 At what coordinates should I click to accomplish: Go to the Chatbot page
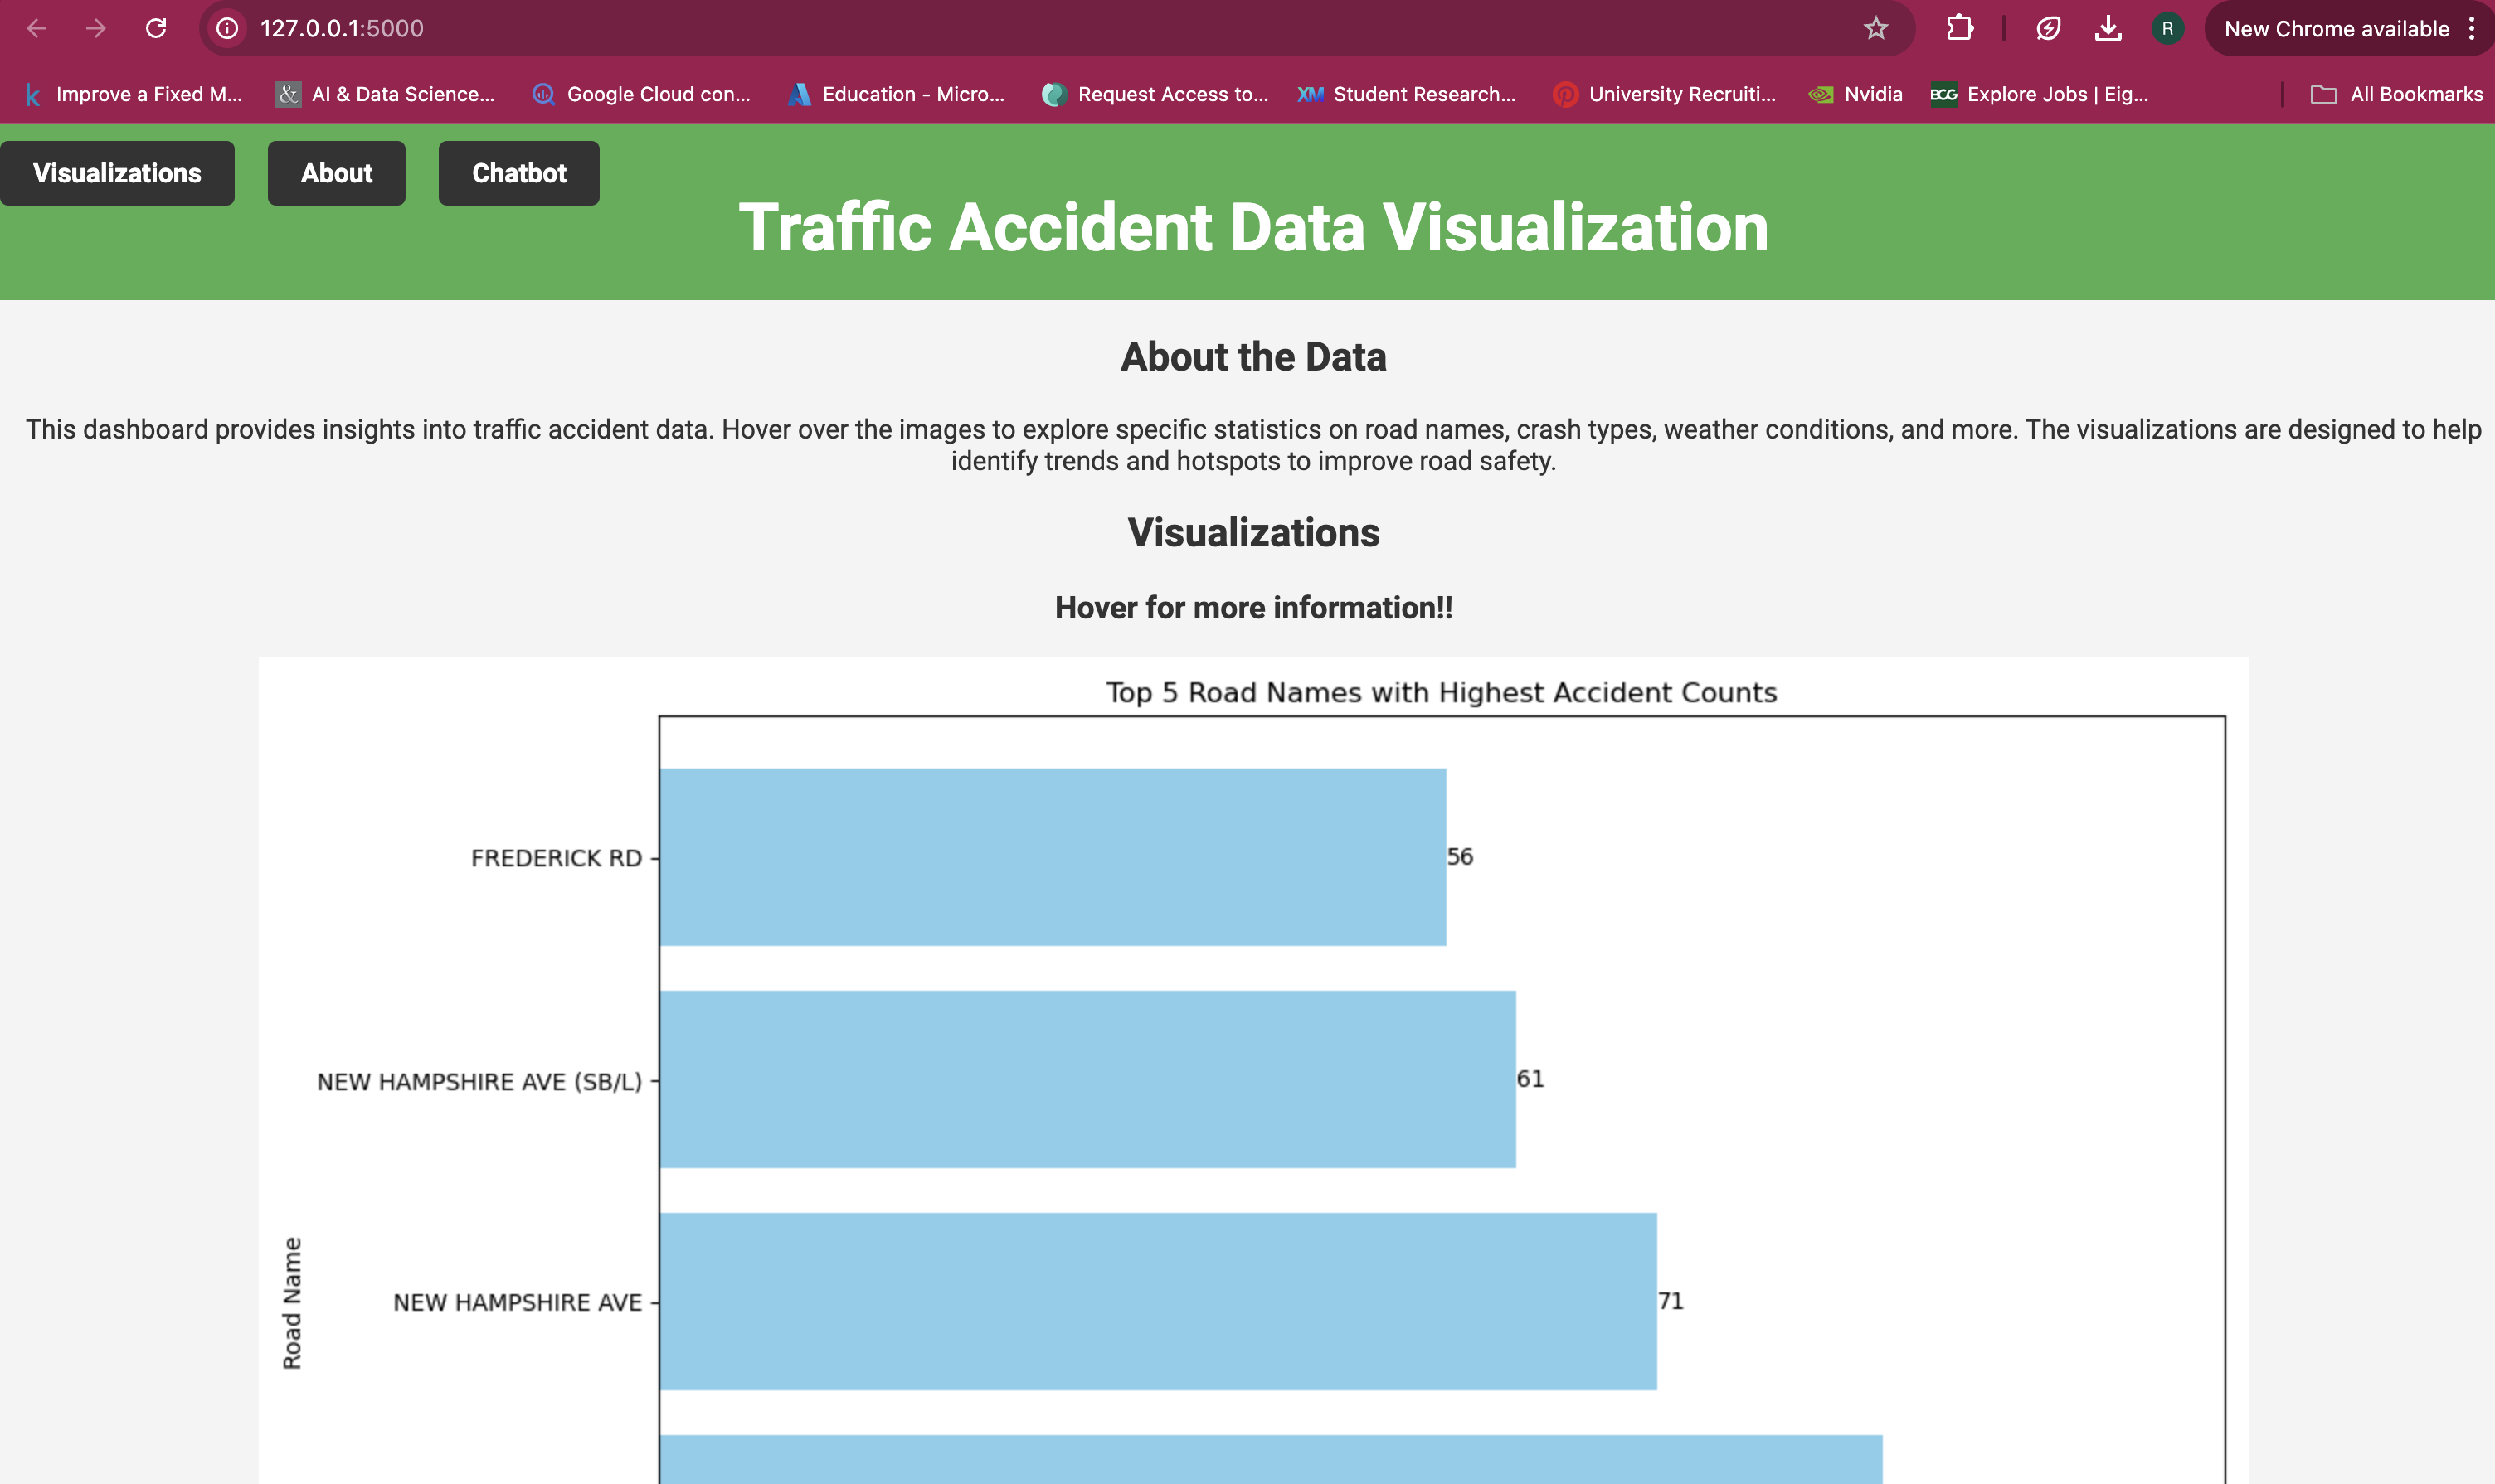coord(518,173)
